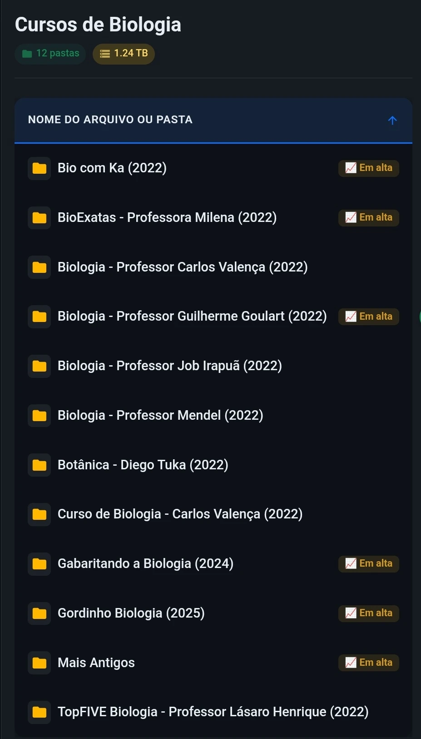
Task: Click folder icon beside Professor Mendel row
Action: (39, 415)
